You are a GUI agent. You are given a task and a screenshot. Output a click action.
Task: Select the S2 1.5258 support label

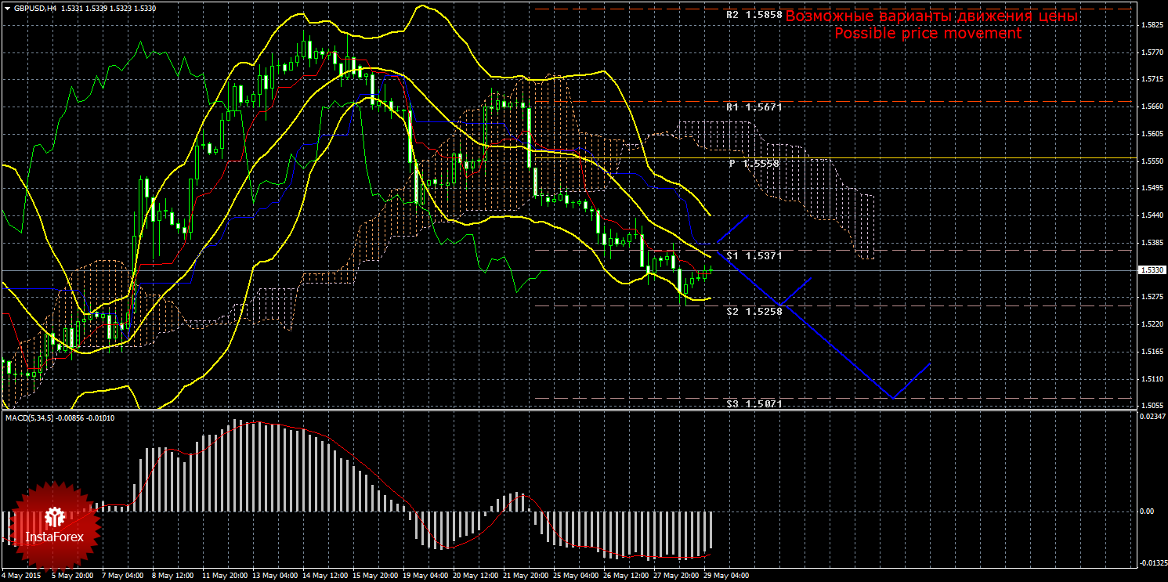tap(754, 311)
